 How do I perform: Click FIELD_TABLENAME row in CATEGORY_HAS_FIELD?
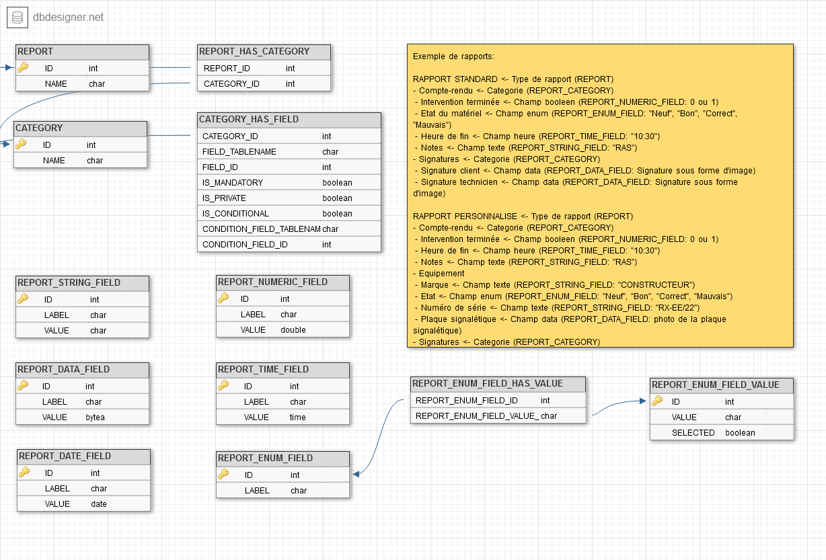(289, 151)
